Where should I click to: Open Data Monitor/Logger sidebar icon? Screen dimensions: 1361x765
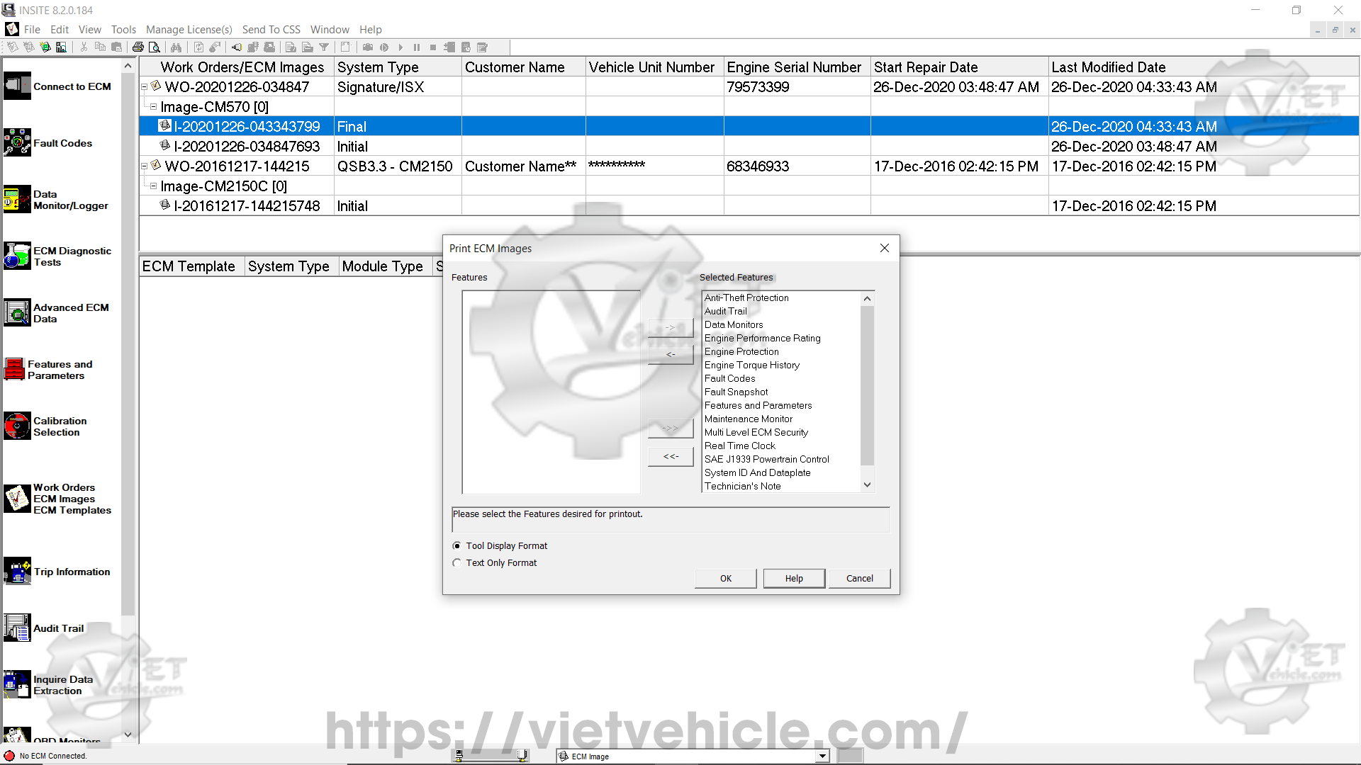point(18,200)
